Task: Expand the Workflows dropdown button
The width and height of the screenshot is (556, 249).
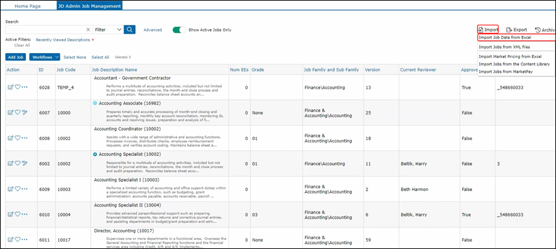Action: pos(44,57)
